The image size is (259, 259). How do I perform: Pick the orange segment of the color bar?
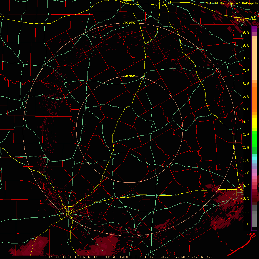point(254,100)
